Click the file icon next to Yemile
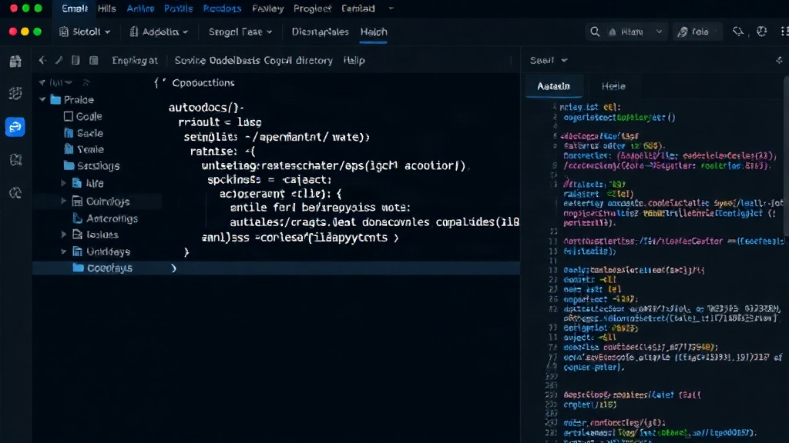Screen dimensions: 789x443 click(x=69, y=149)
